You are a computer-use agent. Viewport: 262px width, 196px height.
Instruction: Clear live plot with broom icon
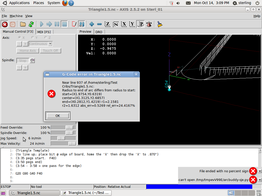tap(160, 24)
